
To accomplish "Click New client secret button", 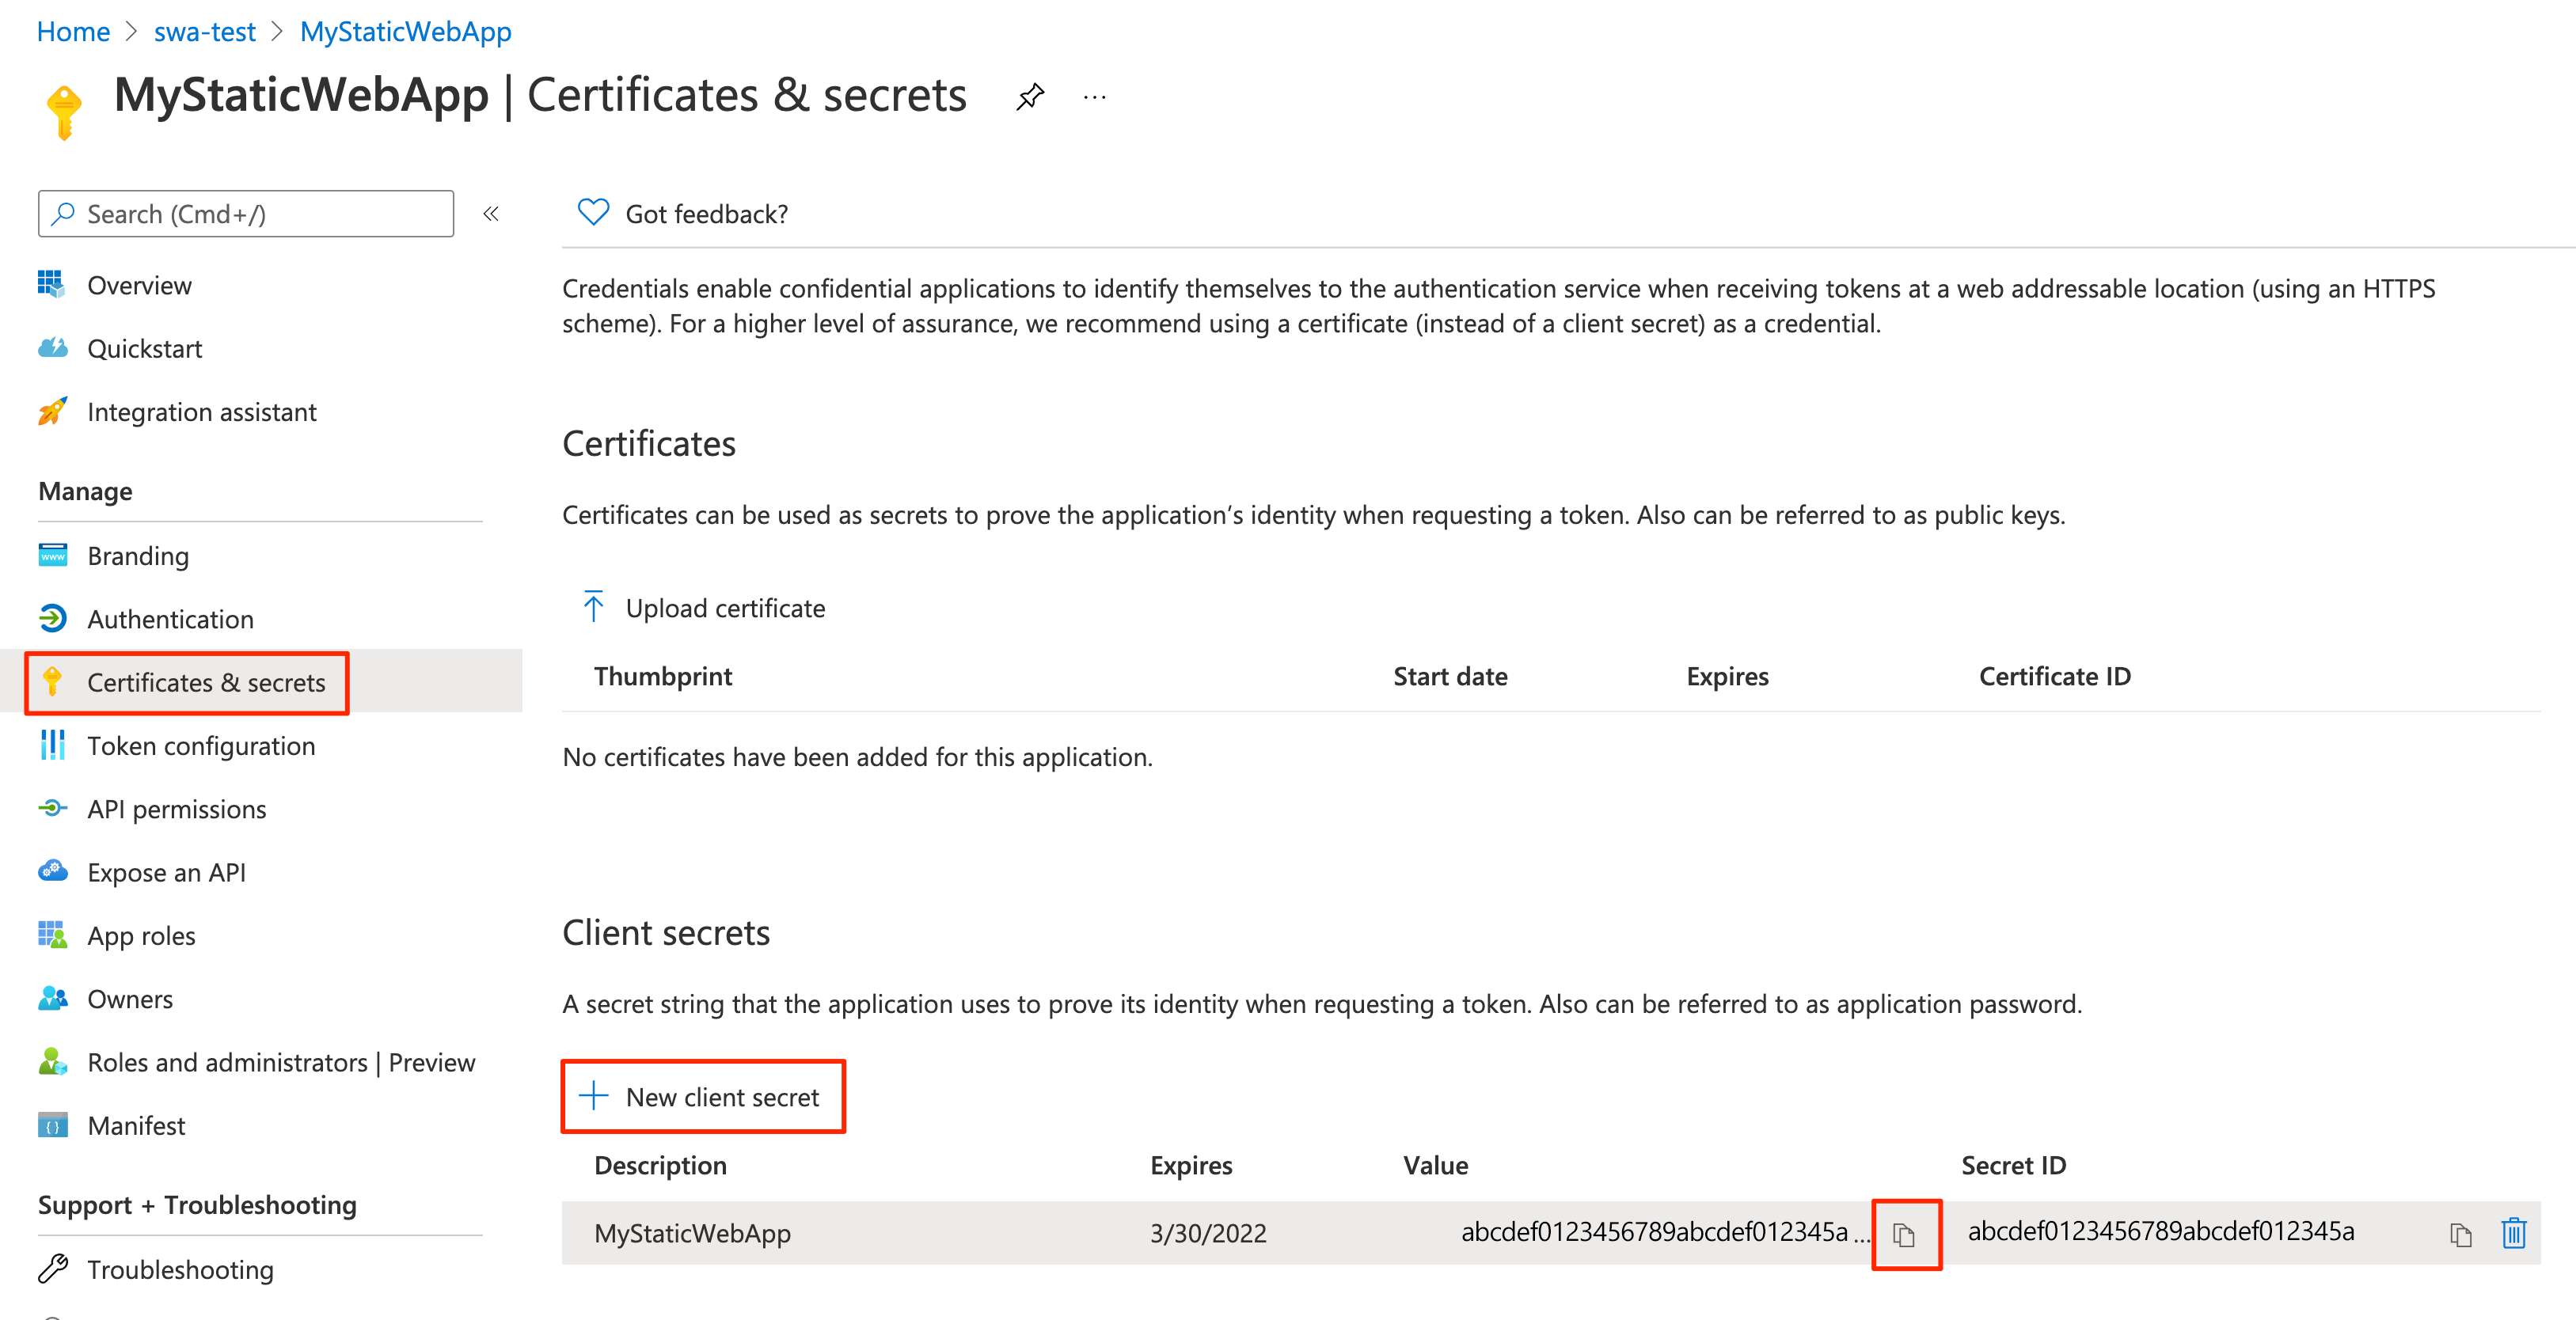I will point(702,1098).
